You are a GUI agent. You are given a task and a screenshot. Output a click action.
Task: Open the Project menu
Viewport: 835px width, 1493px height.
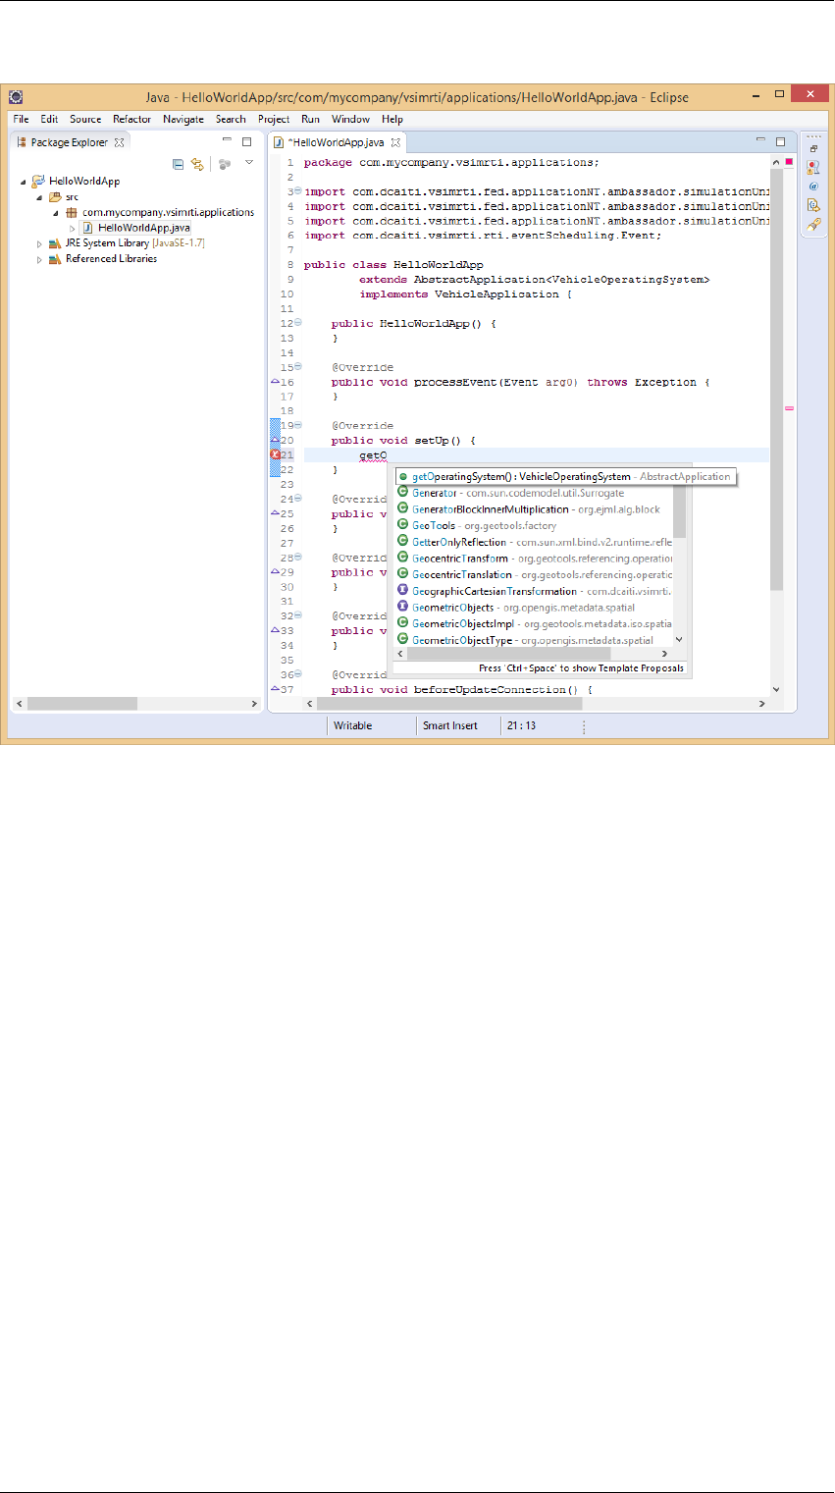tap(274, 119)
